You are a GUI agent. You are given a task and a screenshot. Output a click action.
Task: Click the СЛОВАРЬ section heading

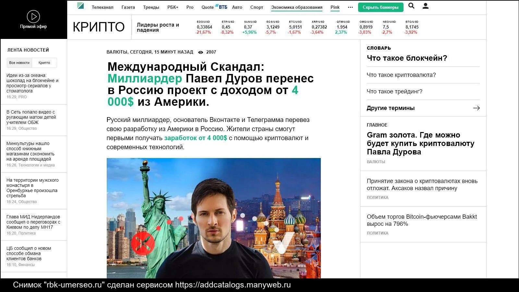(x=379, y=48)
